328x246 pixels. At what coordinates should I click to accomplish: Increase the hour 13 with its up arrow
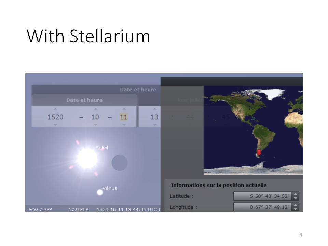154,109
